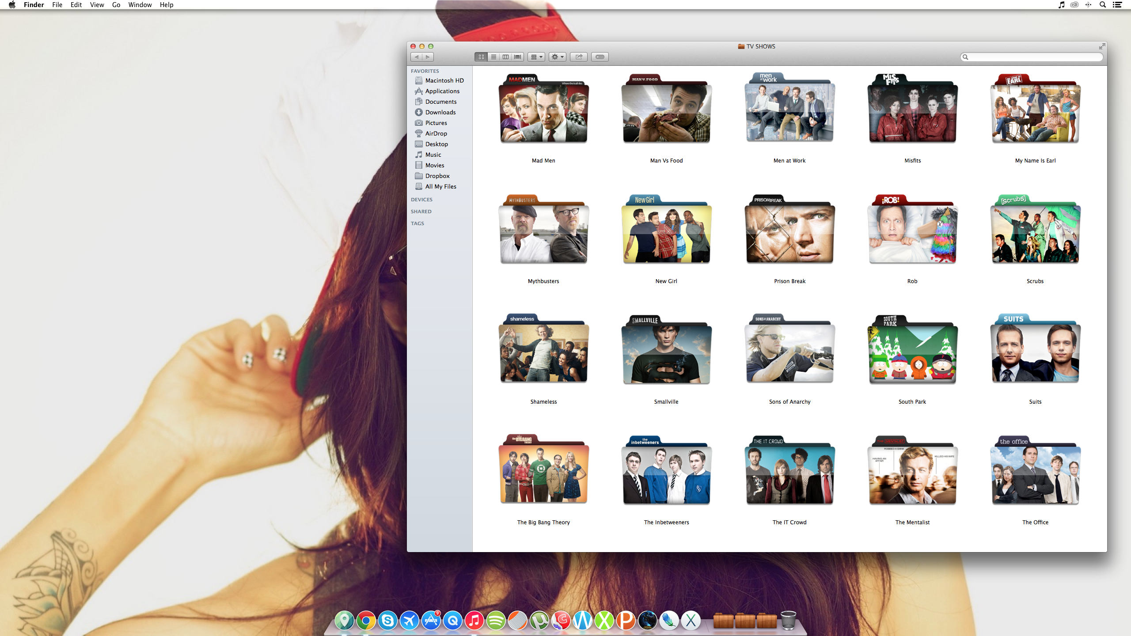Screen dimensions: 1131x636
Task: Click the blue airplane app icon in Dock
Action: tap(409, 620)
